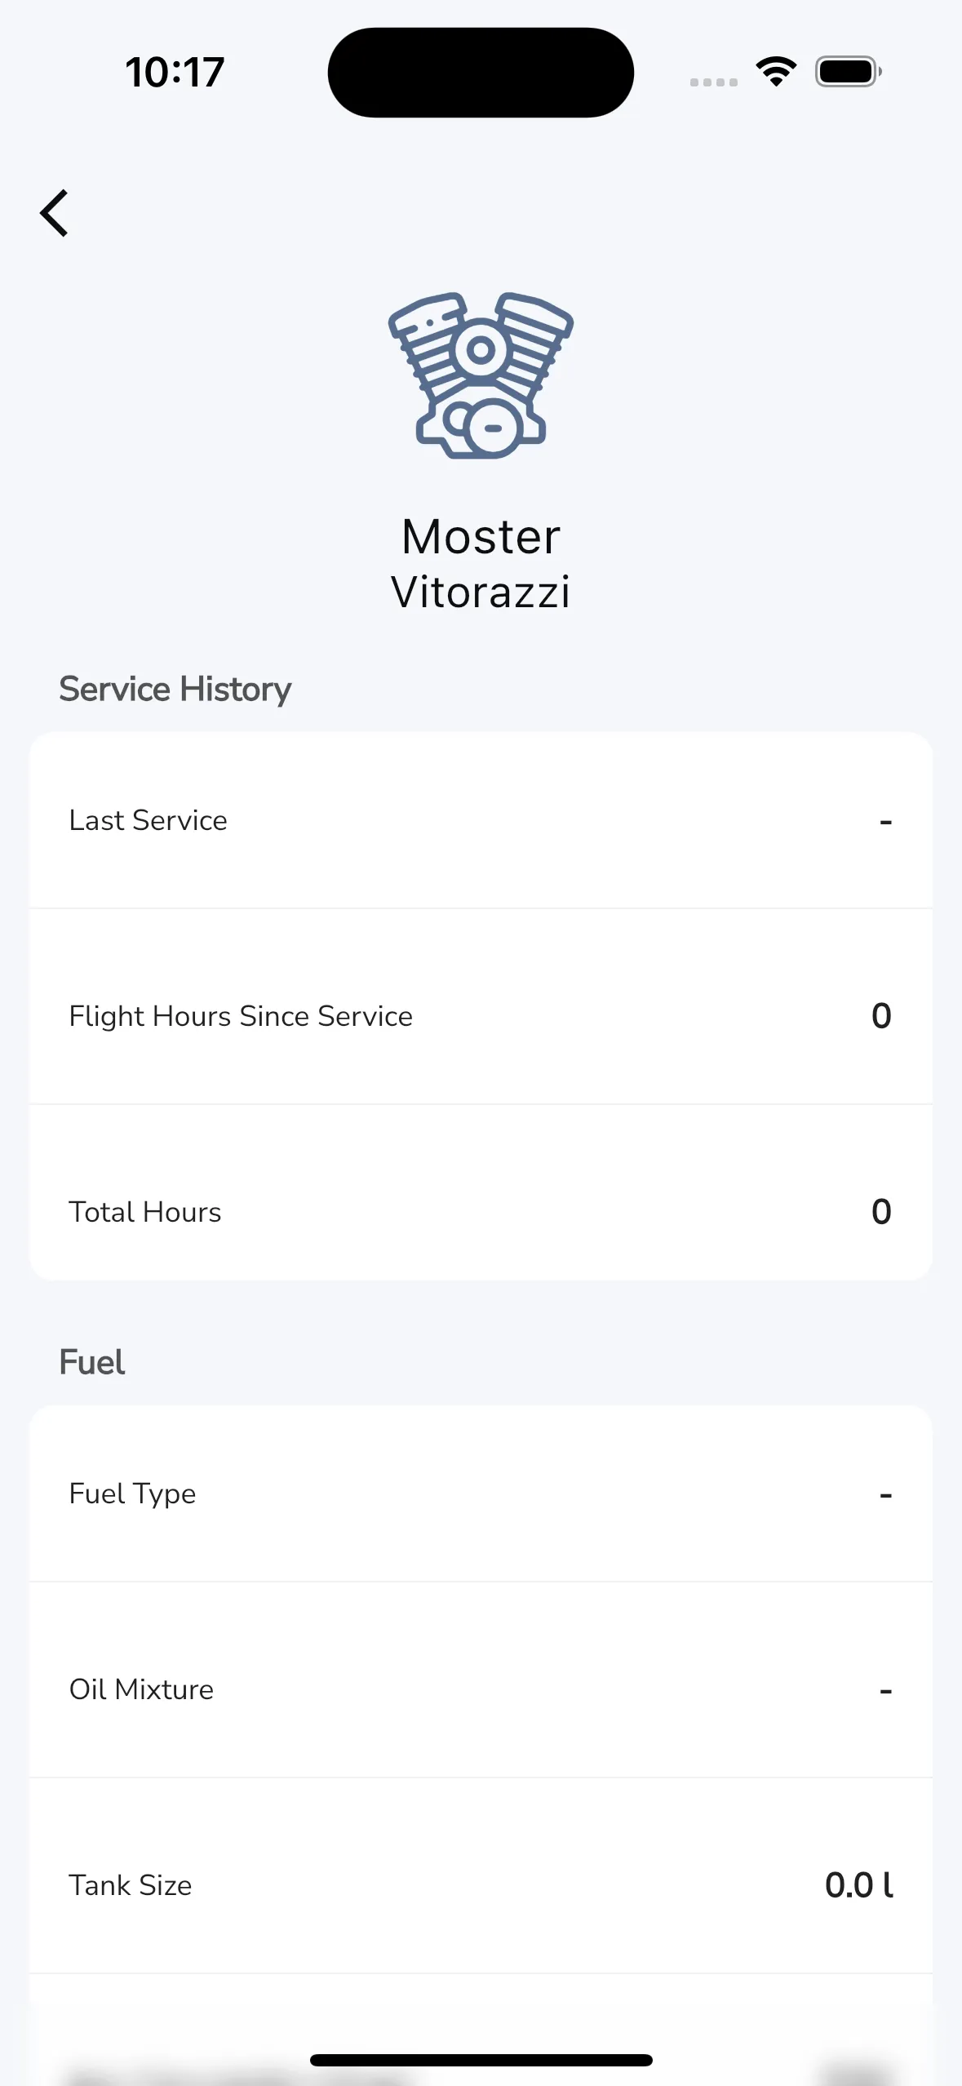Tap the Total Hours zero value
The height and width of the screenshot is (2086, 962).
click(x=881, y=1212)
